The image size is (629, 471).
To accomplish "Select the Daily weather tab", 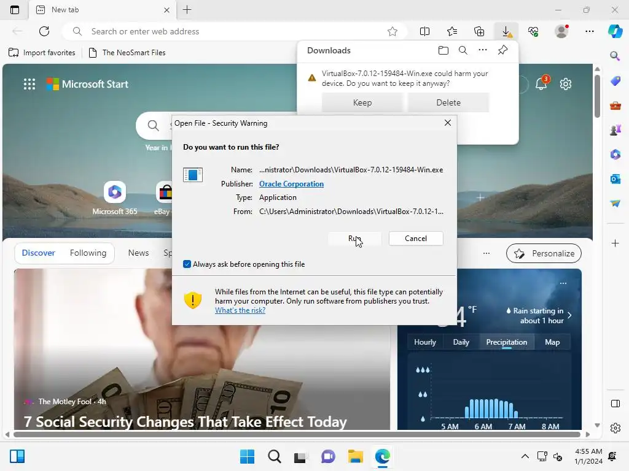I will (x=461, y=342).
